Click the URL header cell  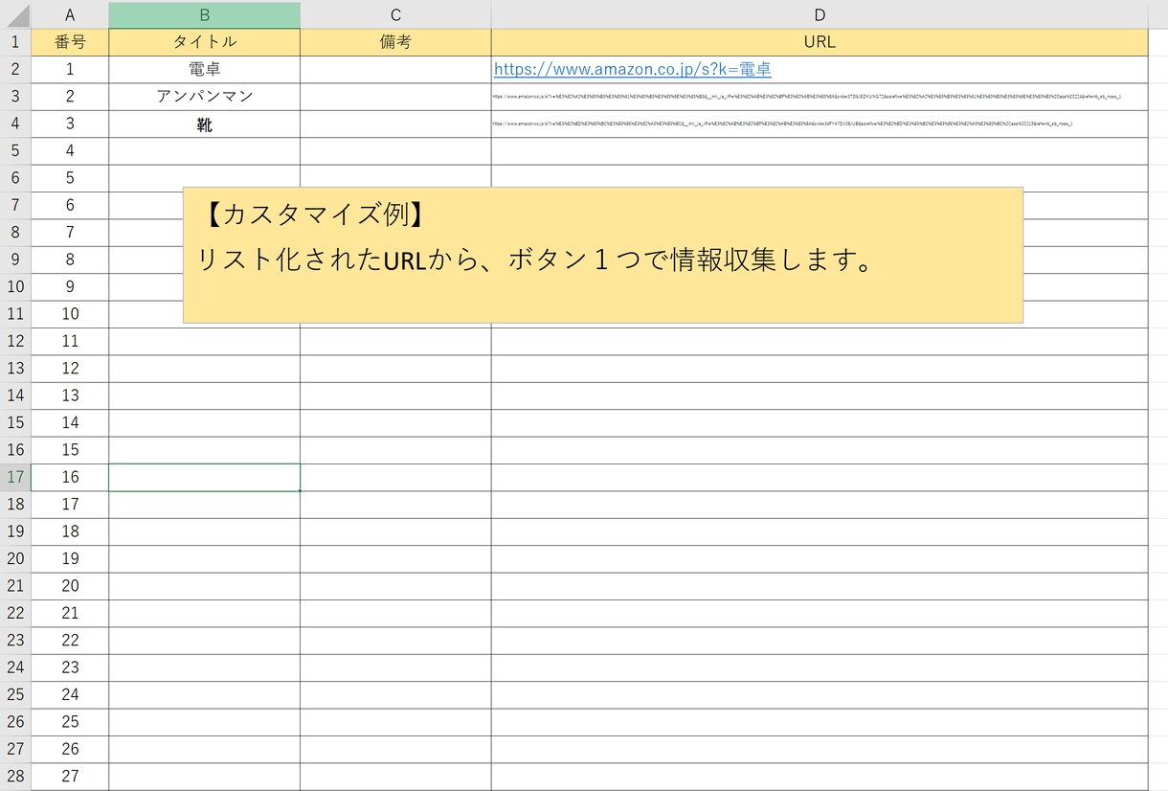[820, 42]
